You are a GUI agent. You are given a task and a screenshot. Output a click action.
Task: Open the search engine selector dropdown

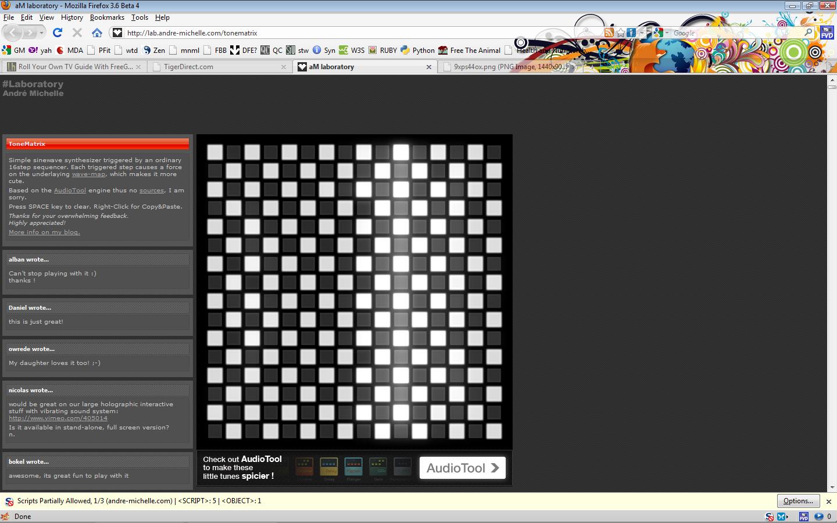661,33
